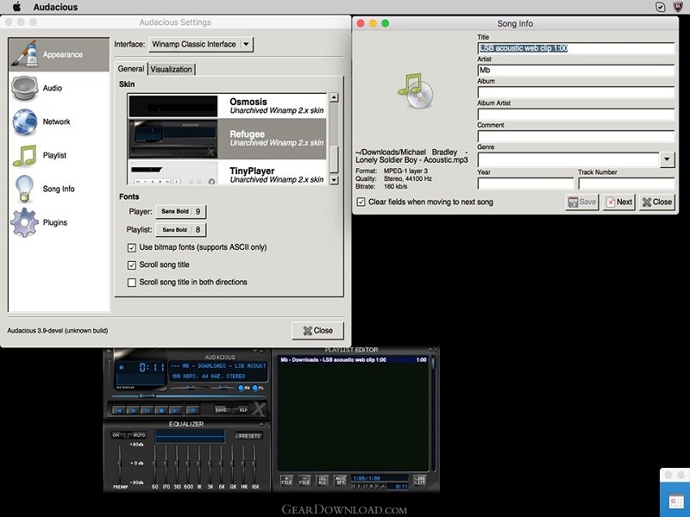The image size is (690, 517).
Task: Open Misc Opt in Playlist Editor
Action: tap(340, 481)
